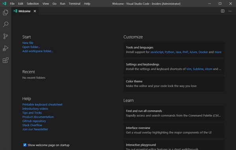Click the 'more' languages link

(x=218, y=52)
